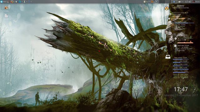Click the white disk drive icon

tap(168, 57)
